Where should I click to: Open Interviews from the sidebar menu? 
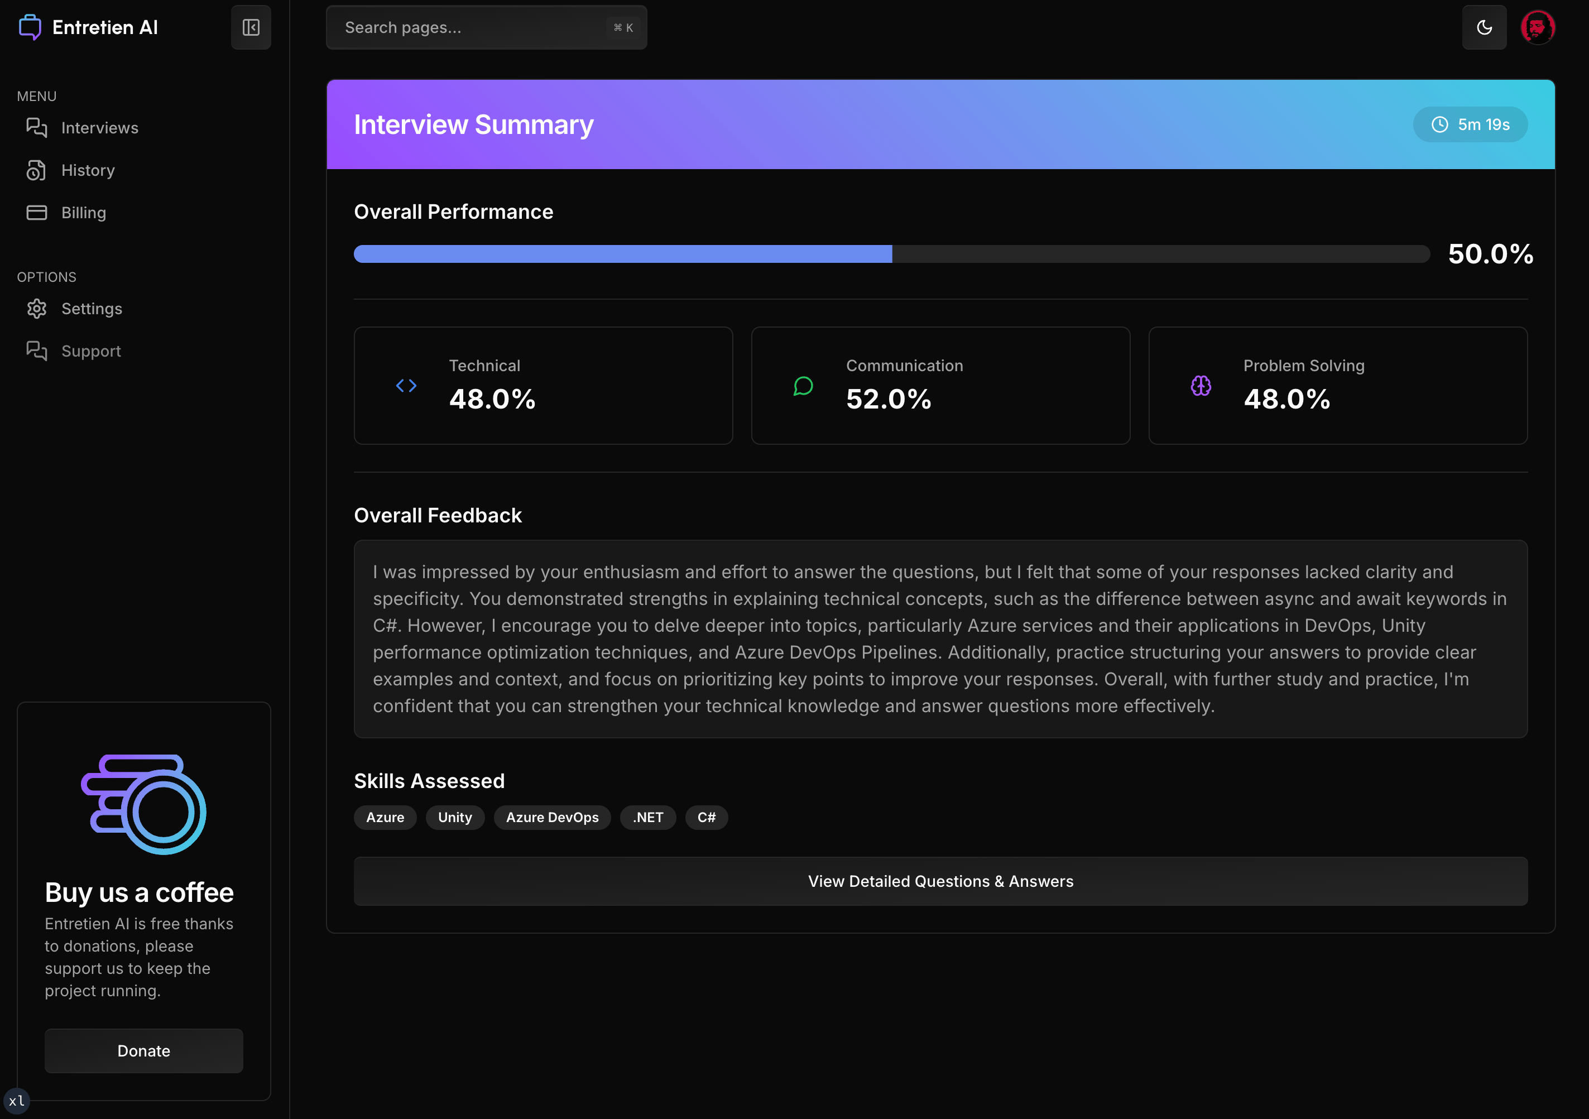tap(100, 128)
